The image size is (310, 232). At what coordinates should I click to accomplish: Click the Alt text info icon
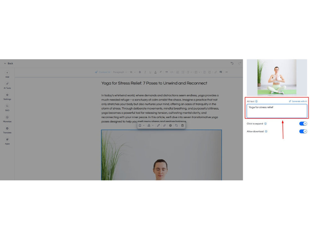click(x=256, y=101)
